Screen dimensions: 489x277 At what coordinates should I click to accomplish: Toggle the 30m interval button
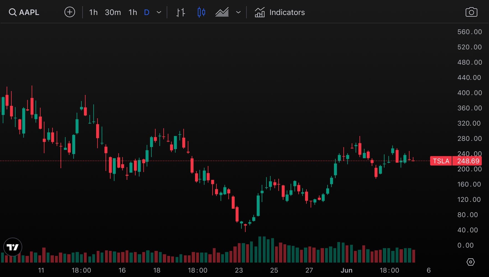(x=113, y=12)
